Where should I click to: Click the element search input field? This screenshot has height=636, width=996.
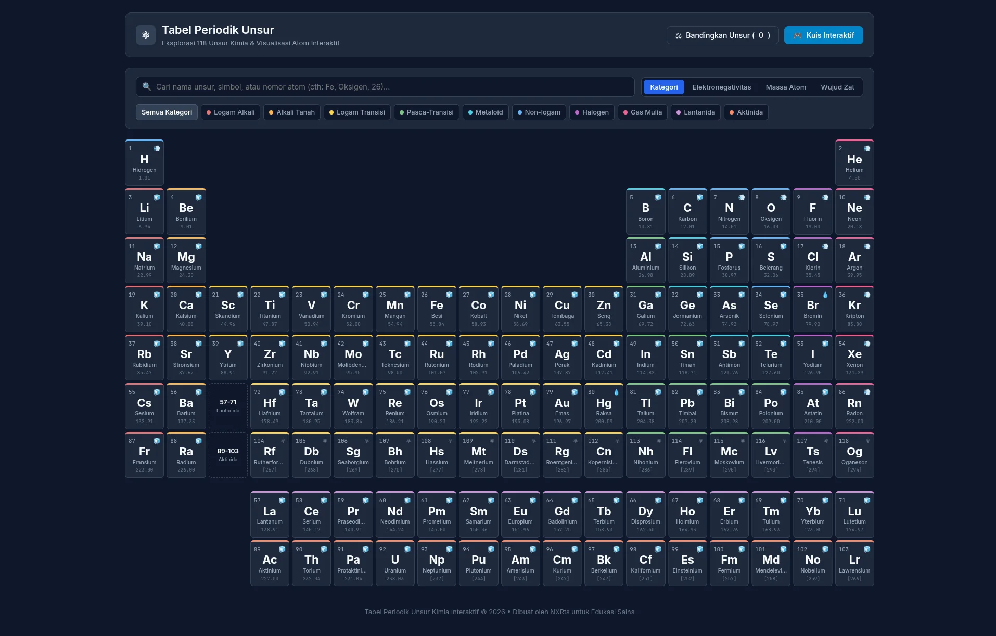coord(385,87)
